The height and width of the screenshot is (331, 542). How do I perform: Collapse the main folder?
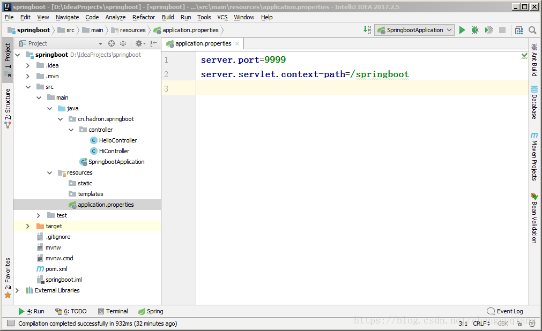39,97
